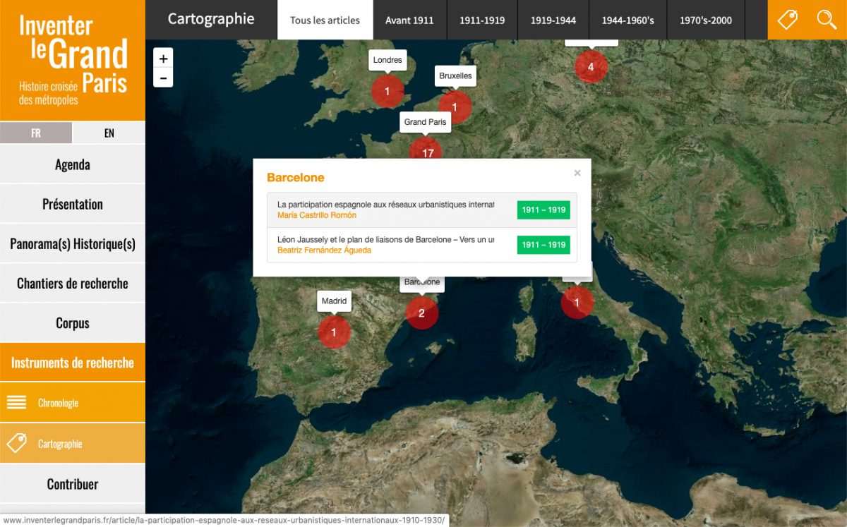The width and height of the screenshot is (847, 527).
Task: Select the Madrid map marker
Action: tap(334, 332)
